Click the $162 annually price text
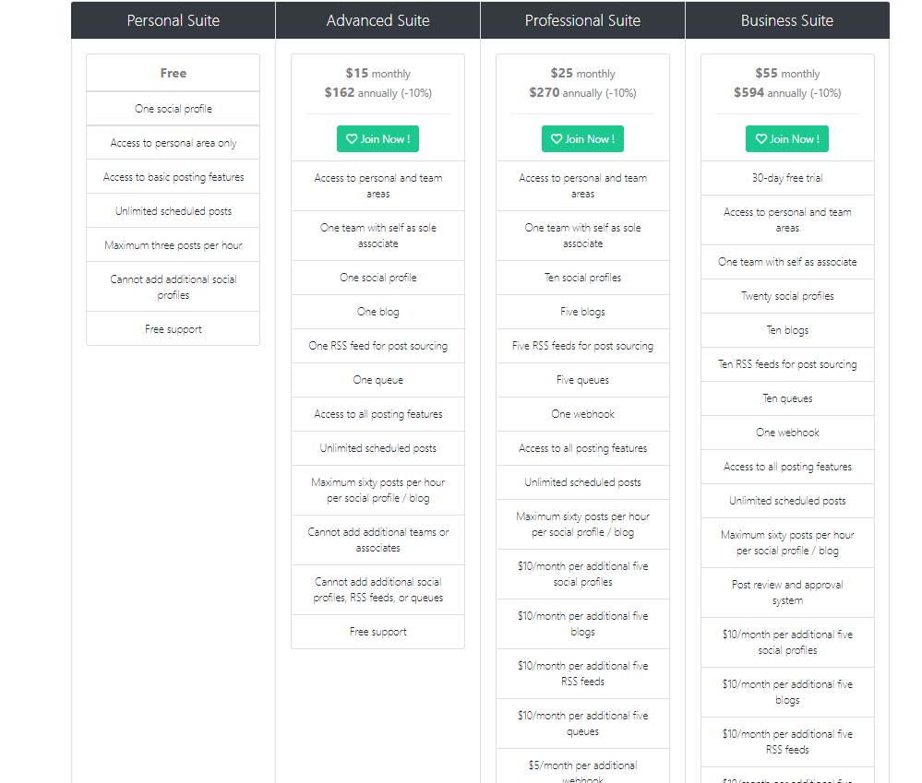Image resolution: width=922 pixels, height=783 pixels. coord(377,93)
